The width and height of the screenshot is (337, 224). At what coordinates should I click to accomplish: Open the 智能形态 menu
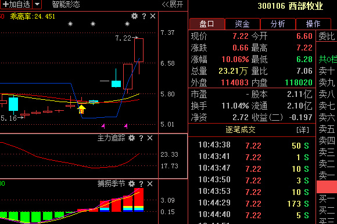coord(66,4)
